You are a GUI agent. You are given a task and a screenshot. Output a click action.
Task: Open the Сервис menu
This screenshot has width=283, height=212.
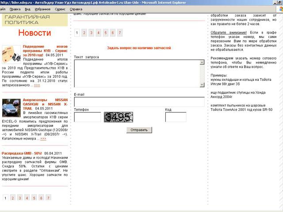click(60, 9)
